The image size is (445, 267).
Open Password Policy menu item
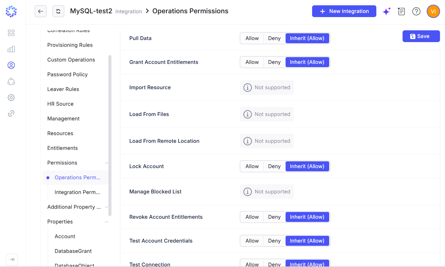[67, 74]
